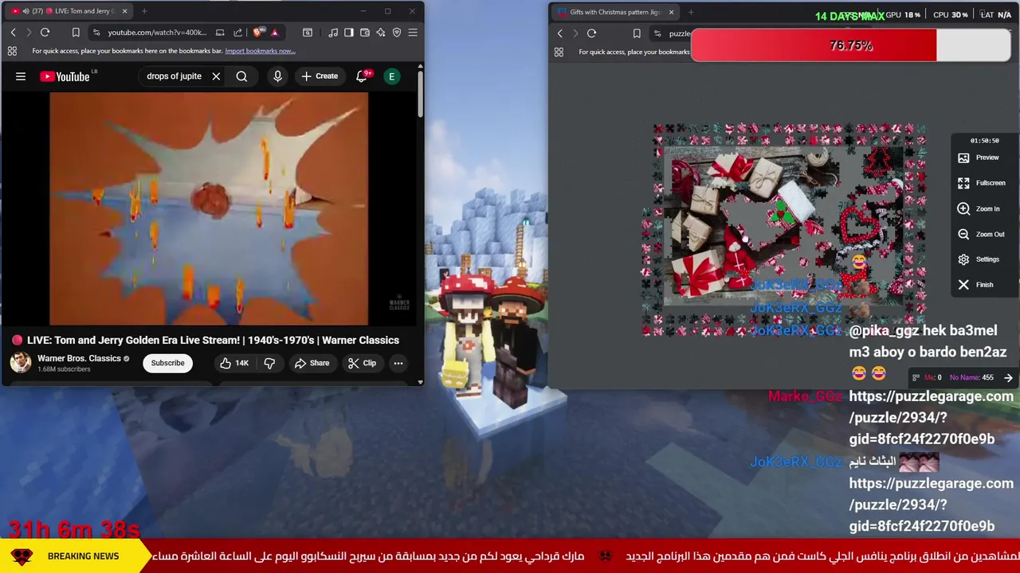
Task: Open a new tab in YouTube window
Action: click(x=144, y=11)
